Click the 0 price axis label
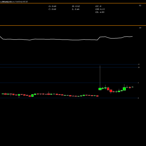Image resolution: width=146 pixels, height=146 pixels. click(x=138, y=98)
